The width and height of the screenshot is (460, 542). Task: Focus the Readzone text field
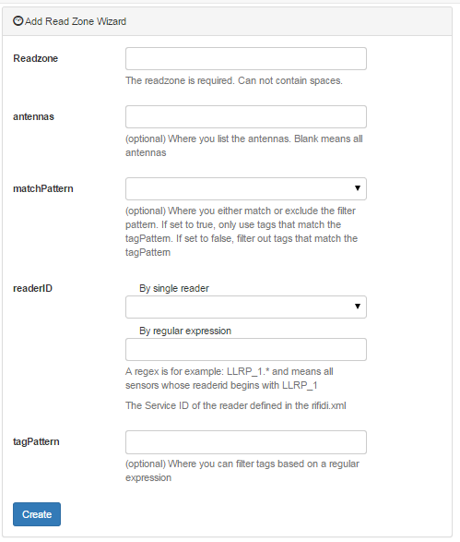point(246,59)
